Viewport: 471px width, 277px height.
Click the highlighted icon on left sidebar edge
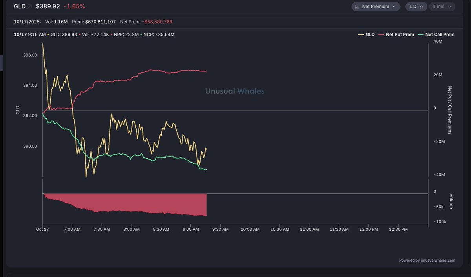(1, 62)
